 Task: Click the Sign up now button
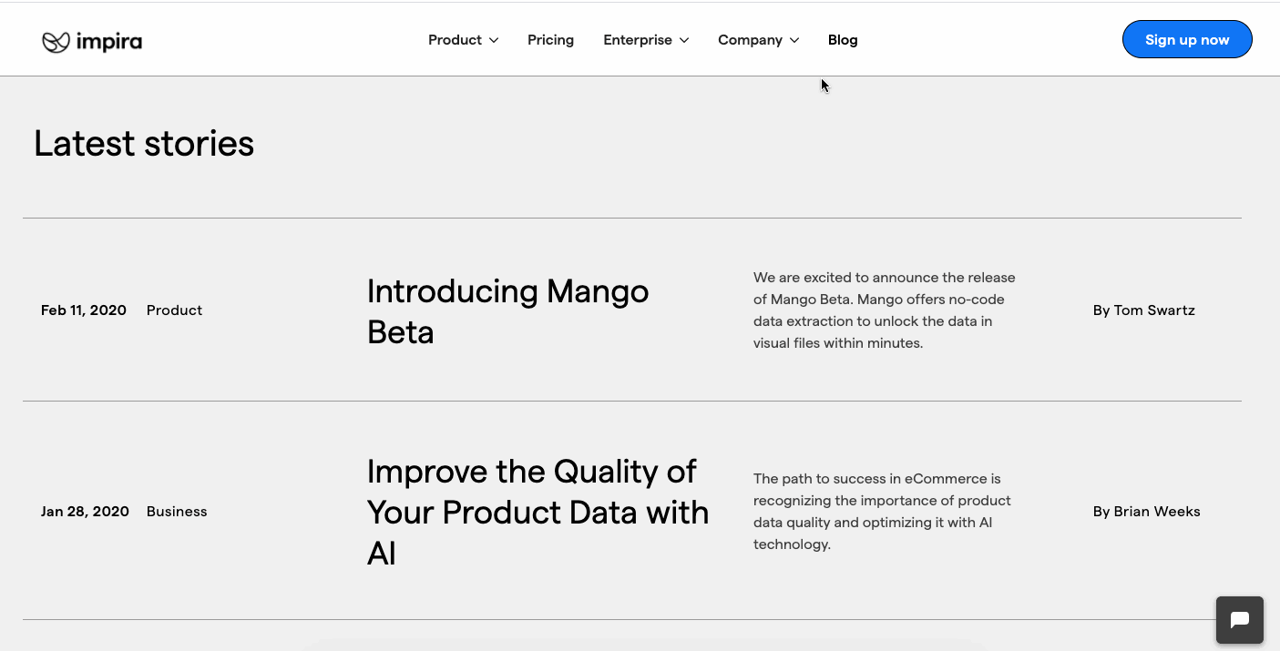coord(1187,40)
